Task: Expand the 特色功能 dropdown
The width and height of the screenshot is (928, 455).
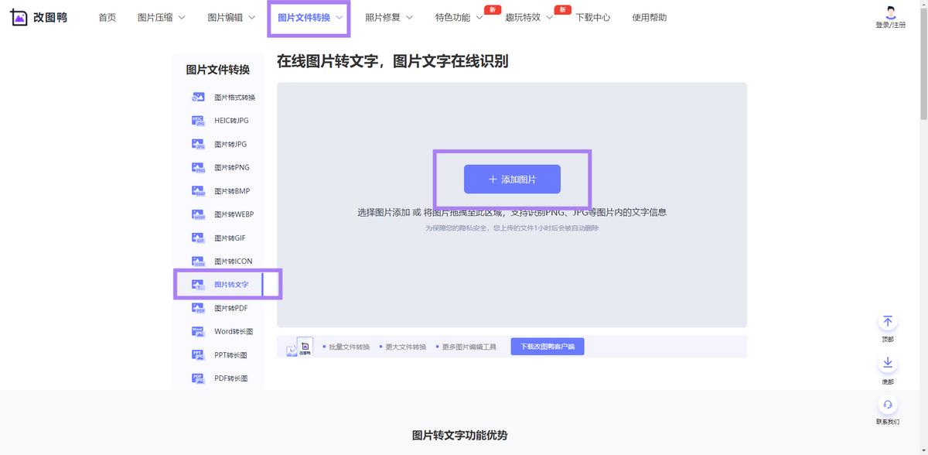Action: coord(458,16)
